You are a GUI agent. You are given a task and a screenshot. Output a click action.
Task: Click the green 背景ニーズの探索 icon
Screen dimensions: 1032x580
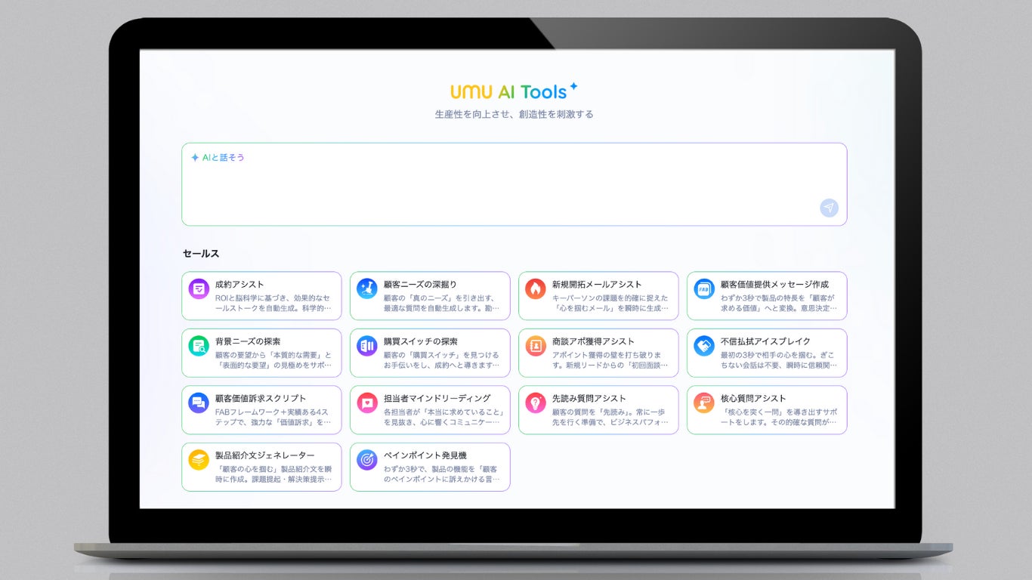199,346
